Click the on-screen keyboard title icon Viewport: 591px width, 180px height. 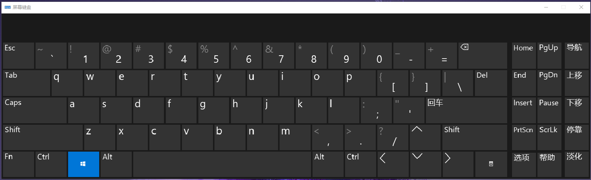click(x=7, y=7)
